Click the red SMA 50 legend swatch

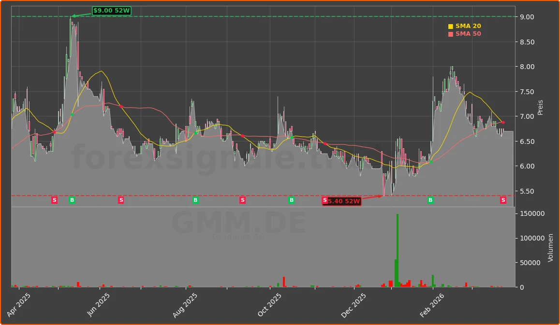[x=451, y=34]
